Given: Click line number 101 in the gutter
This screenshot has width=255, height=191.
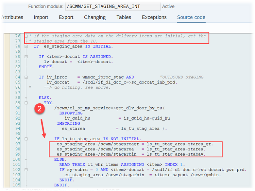Looking at the screenshot, I should point(17,165).
